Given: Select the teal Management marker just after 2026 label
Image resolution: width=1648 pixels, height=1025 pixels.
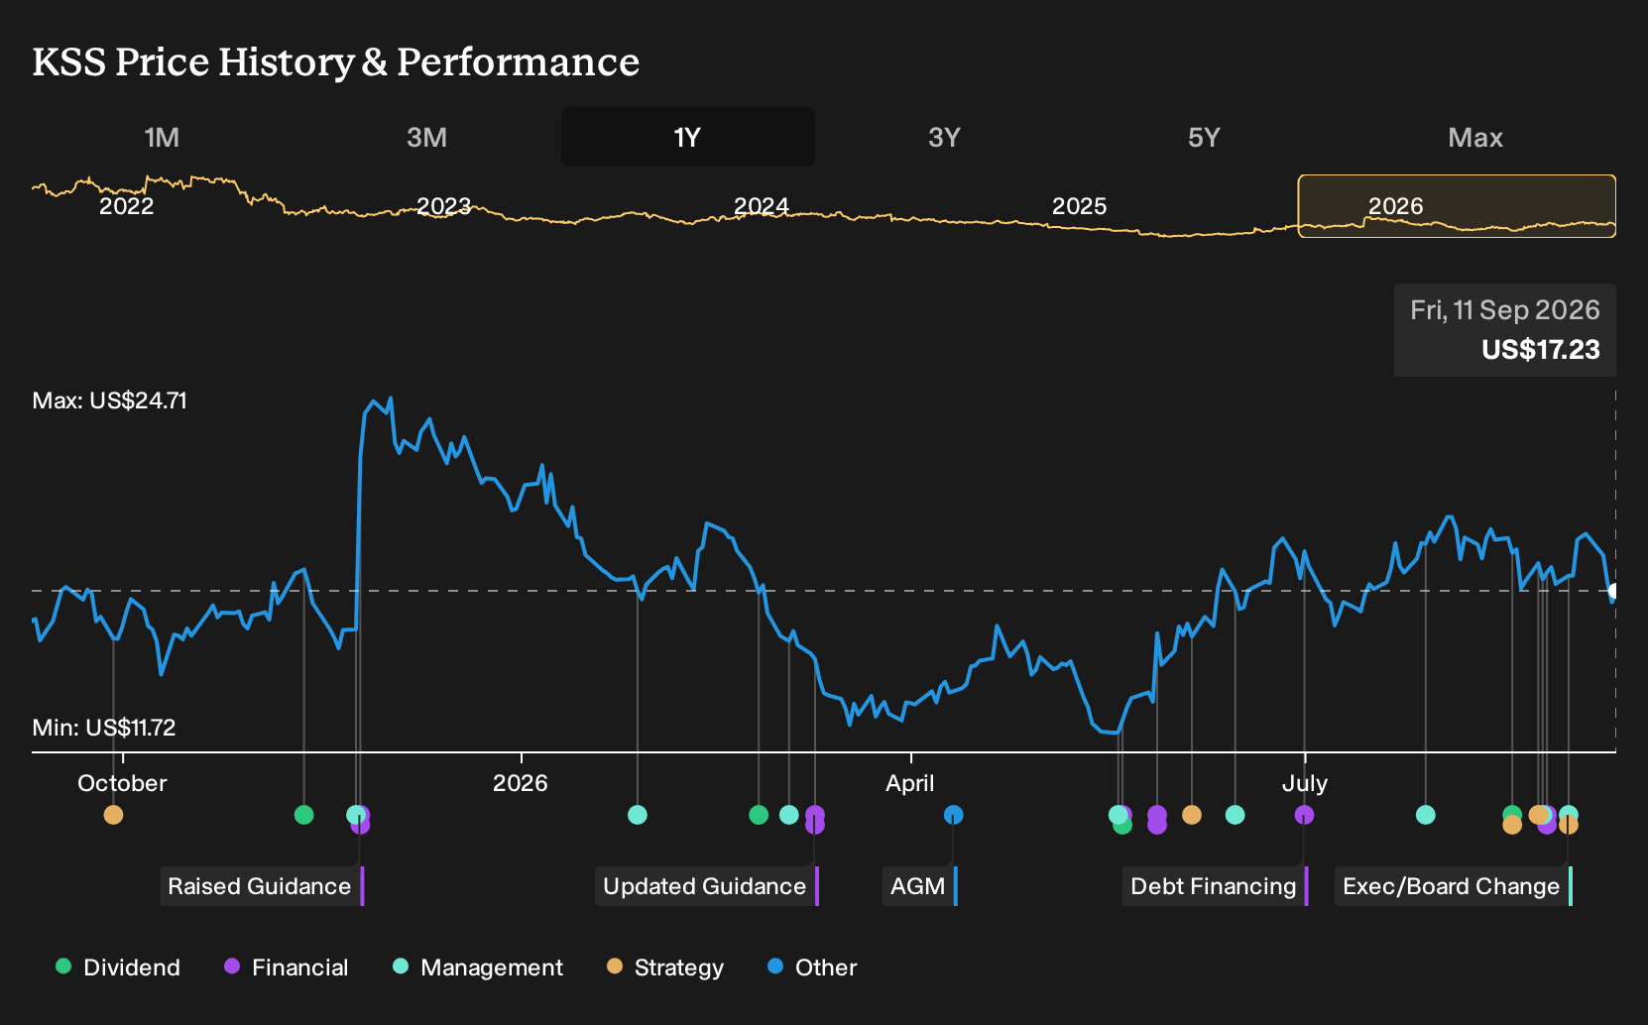Looking at the screenshot, I should click(638, 815).
